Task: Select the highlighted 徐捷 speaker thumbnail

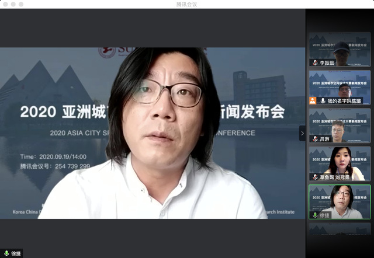Action: click(x=340, y=200)
